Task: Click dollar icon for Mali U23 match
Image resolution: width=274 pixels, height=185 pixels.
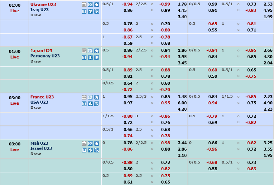Action: point(90,150)
